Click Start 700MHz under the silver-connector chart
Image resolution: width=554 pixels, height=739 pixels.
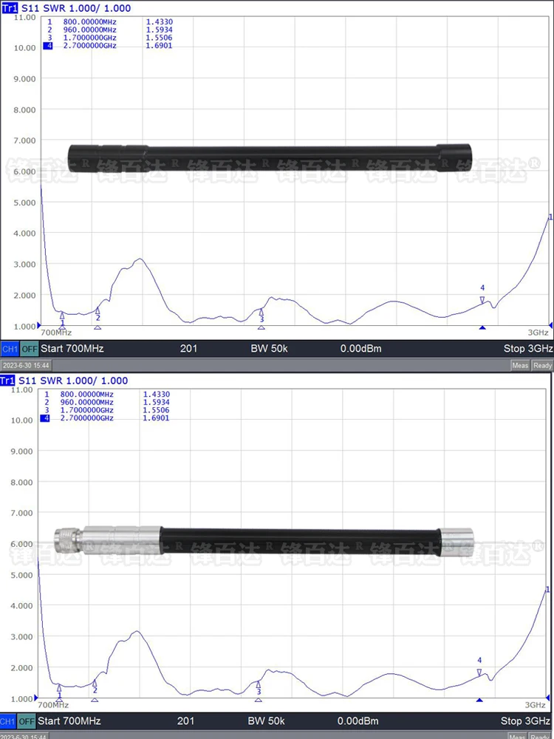point(69,721)
